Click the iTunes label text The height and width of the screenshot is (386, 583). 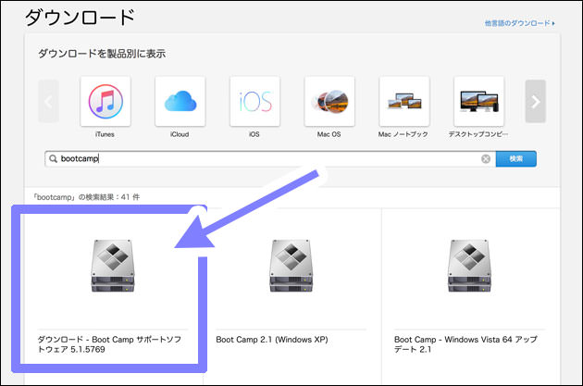(x=105, y=134)
